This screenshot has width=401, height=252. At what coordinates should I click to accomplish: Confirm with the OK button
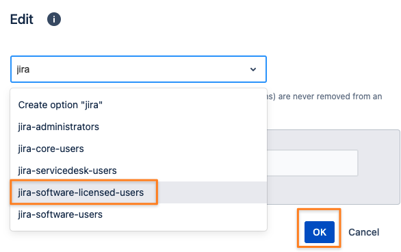pyautogui.click(x=320, y=232)
